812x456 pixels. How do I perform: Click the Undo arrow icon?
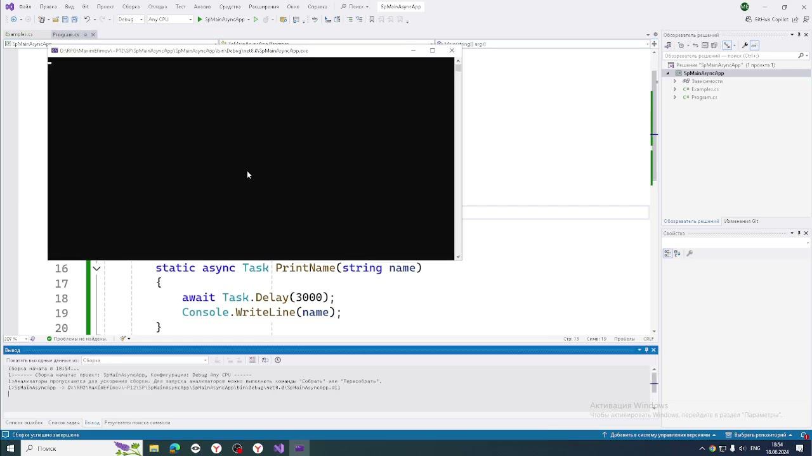click(x=87, y=20)
